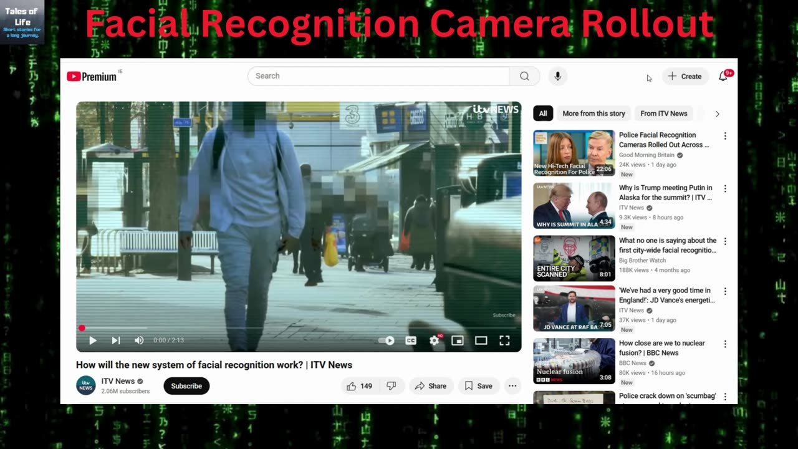The height and width of the screenshot is (449, 798).
Task: Open Good Morning Britain channel link
Action: coord(647,155)
